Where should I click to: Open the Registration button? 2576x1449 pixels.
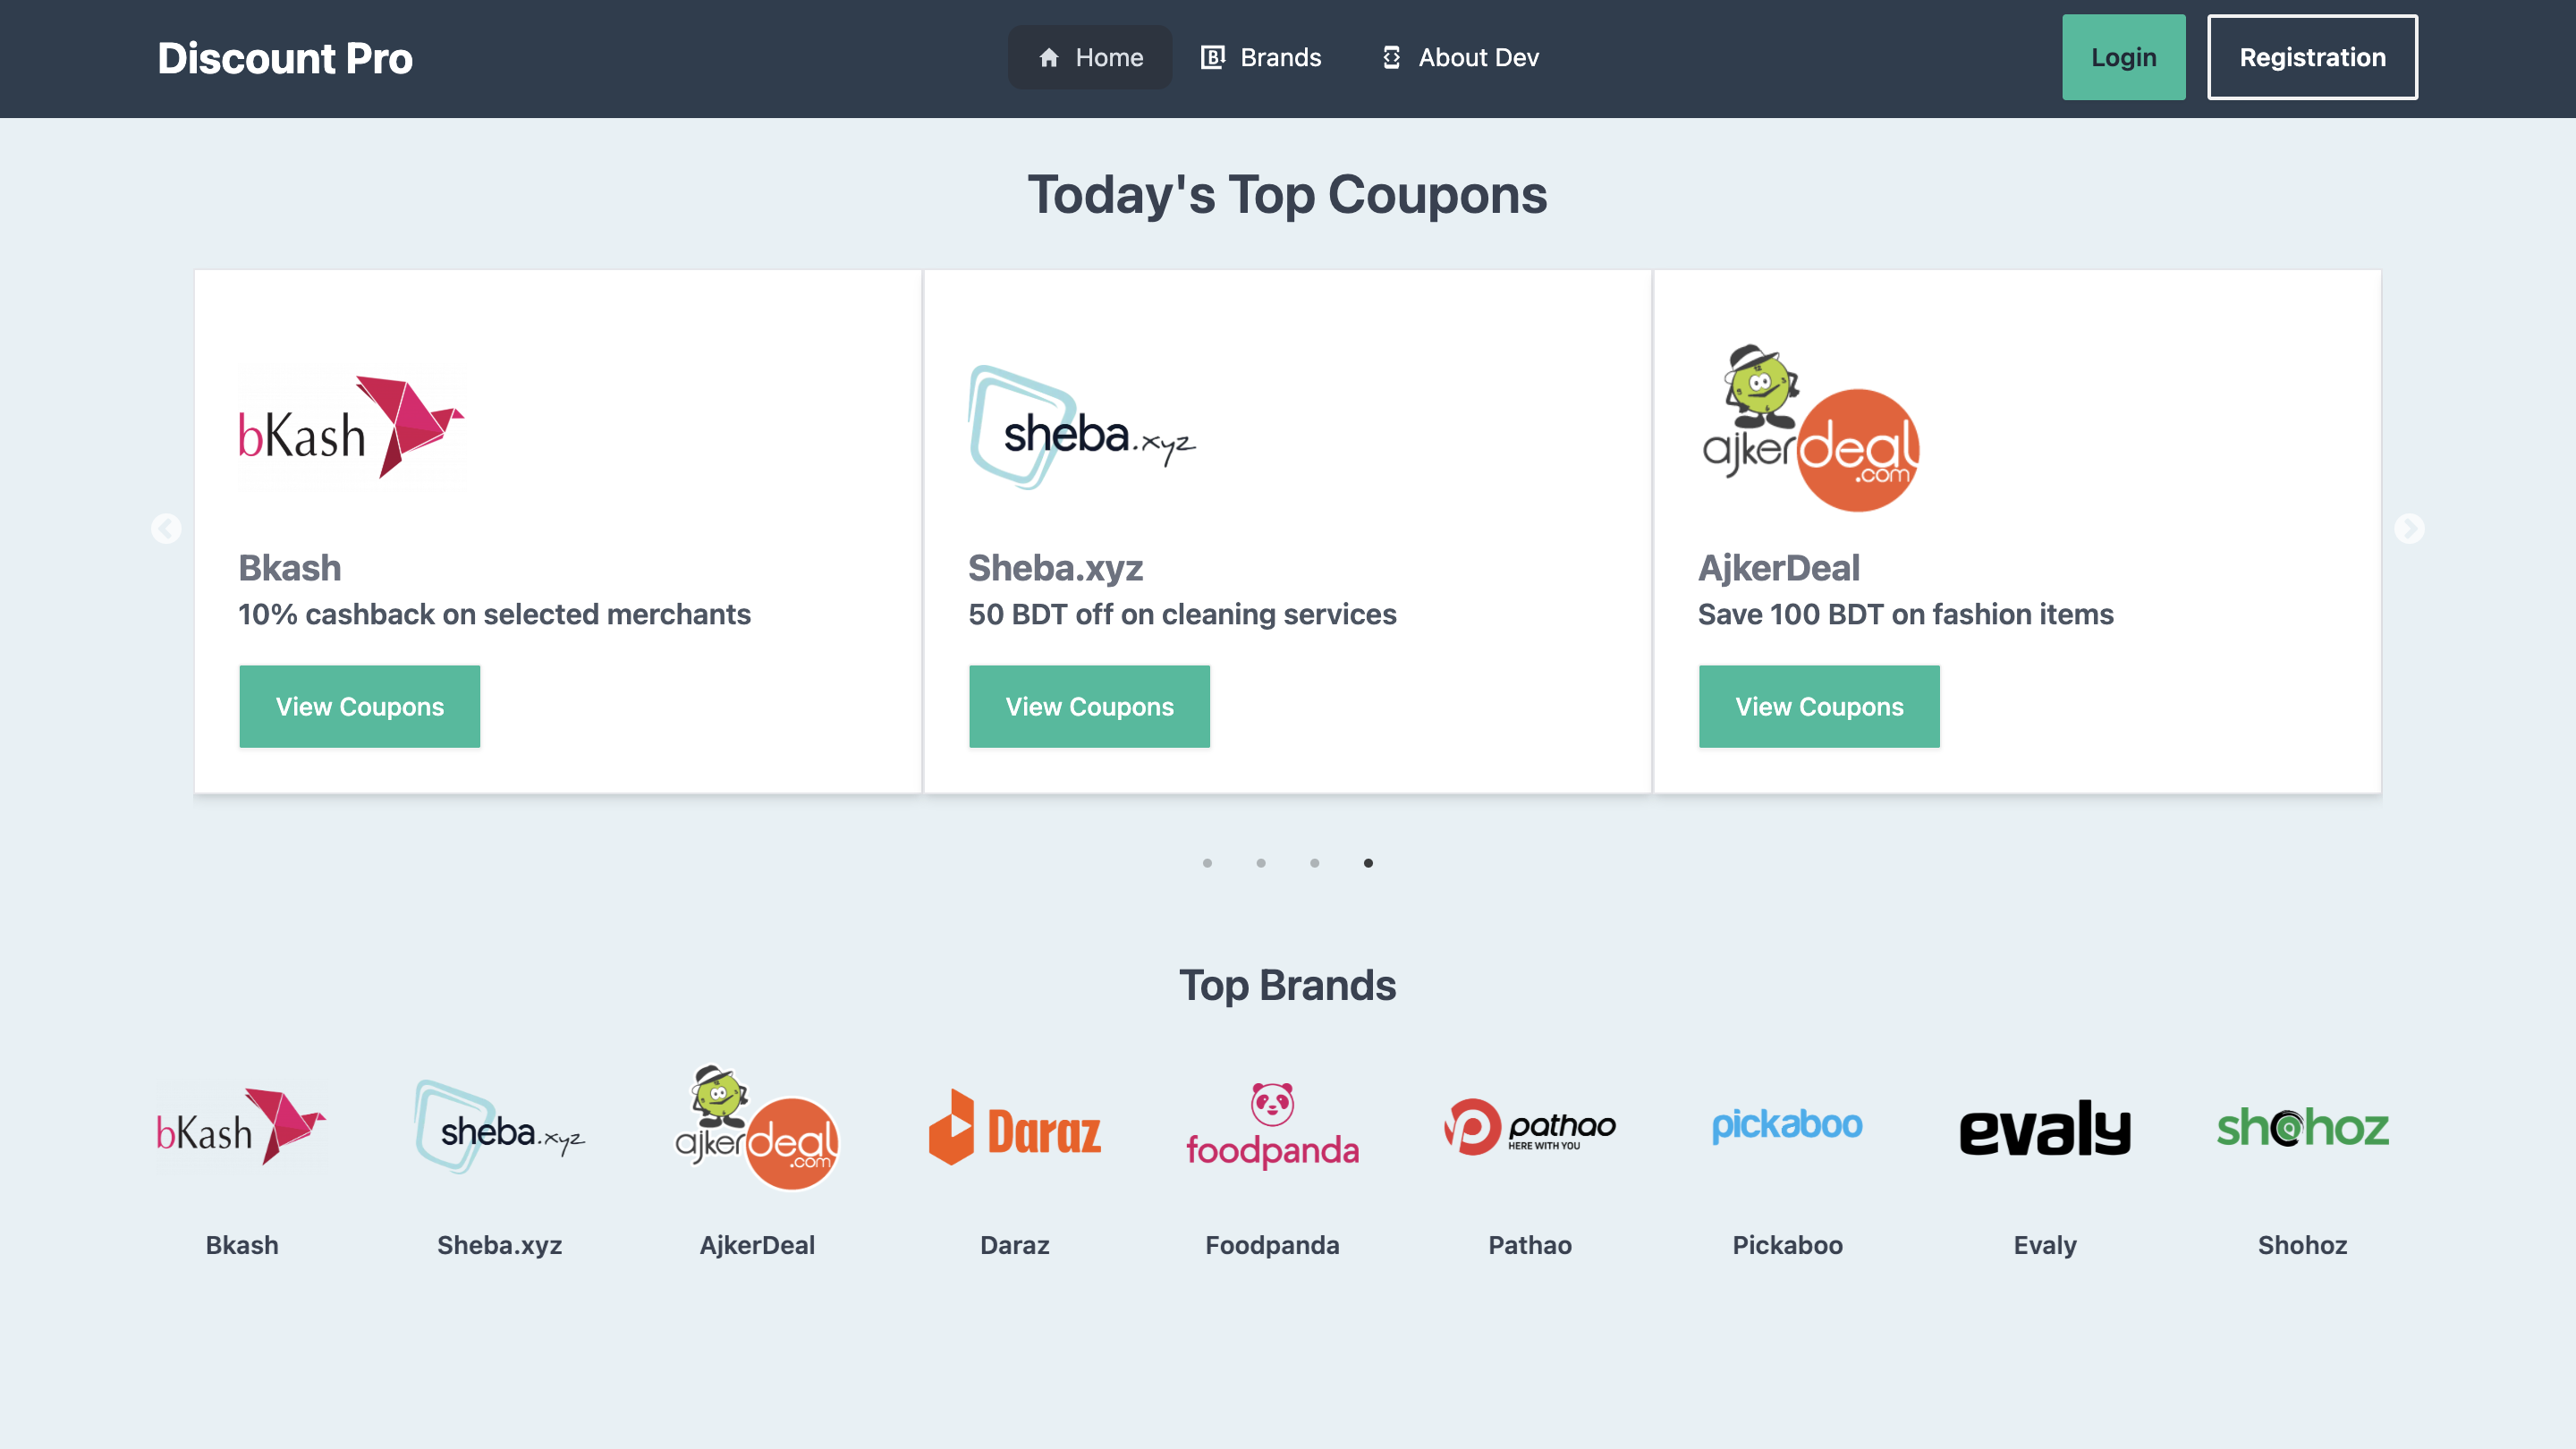pos(2312,57)
